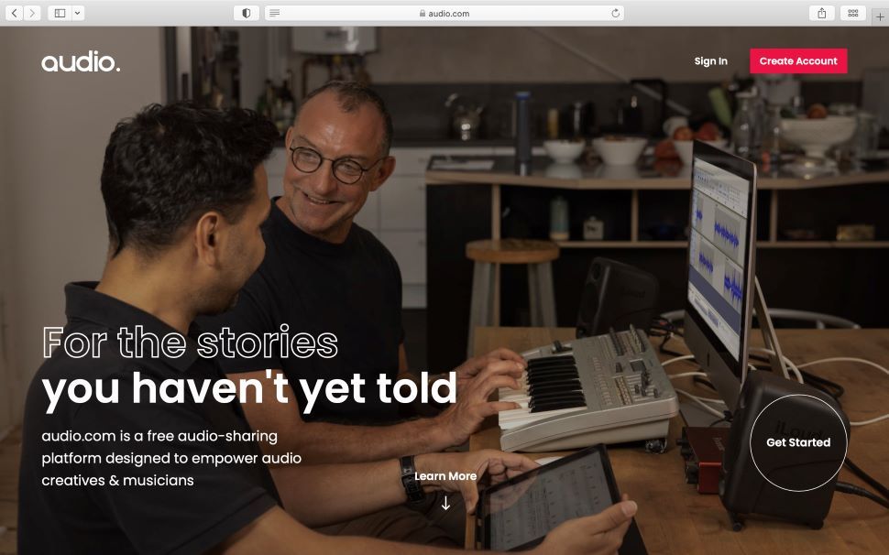Viewport: 889px width, 555px height.
Task: Click the Create Account button
Action: (x=798, y=61)
